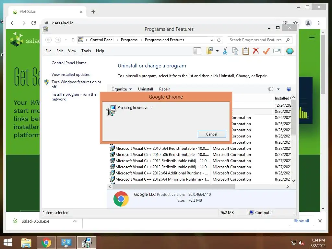Click the Copy pages icon
Image resolution: width=332 pixels, height=249 pixels.
(235, 51)
